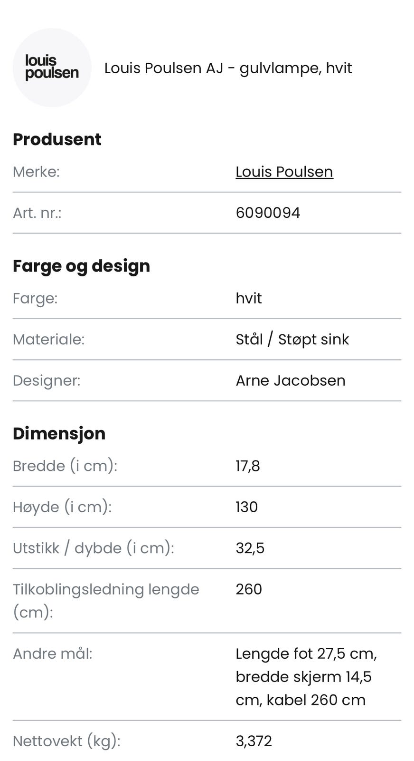Screen dimensions: 414x761
Task: Click the color value hvit
Action: 249,298
